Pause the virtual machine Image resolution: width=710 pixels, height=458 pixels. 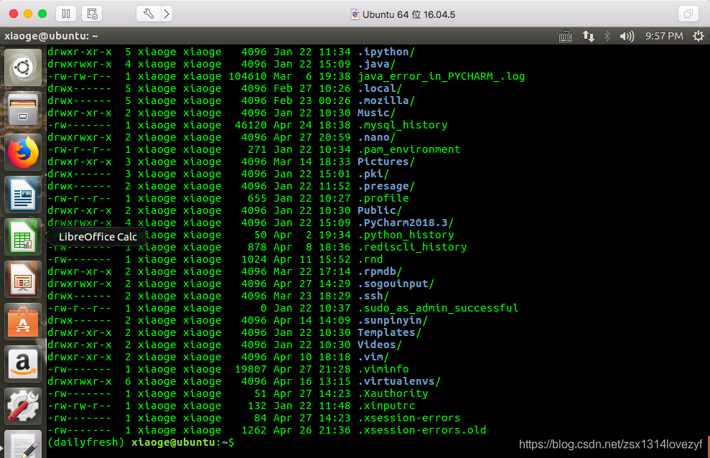[66, 14]
